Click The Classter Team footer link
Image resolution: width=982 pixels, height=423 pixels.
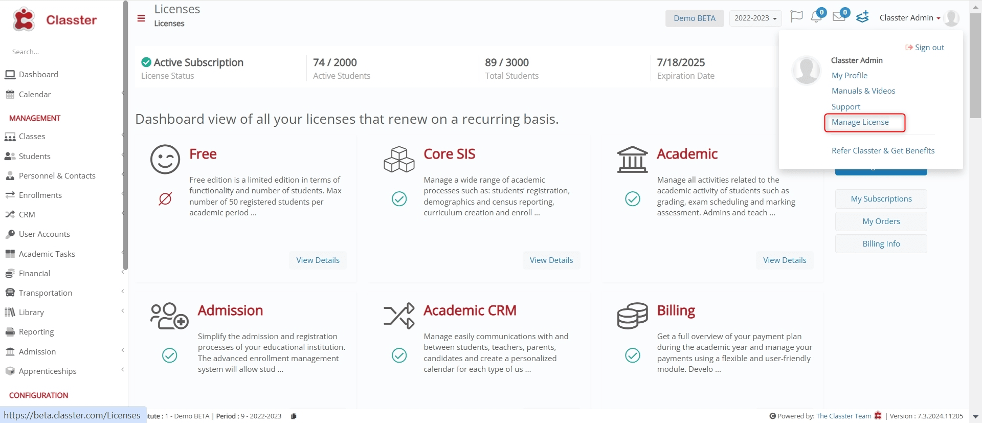(x=844, y=416)
